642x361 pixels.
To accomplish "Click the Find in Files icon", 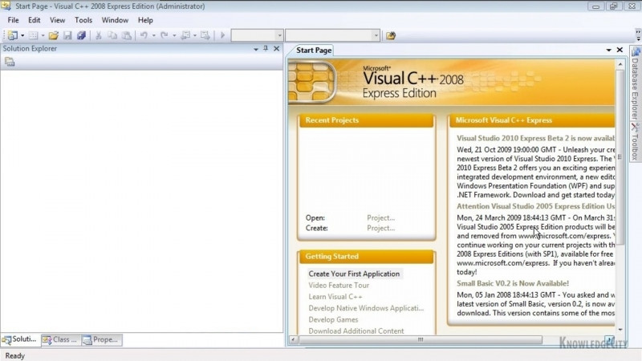I will (x=391, y=35).
